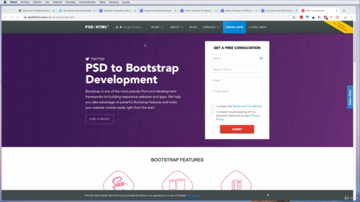Expand the WORK dropdown menu
Image resolution: width=360 pixels, height=202 pixels.
(x=157, y=27)
